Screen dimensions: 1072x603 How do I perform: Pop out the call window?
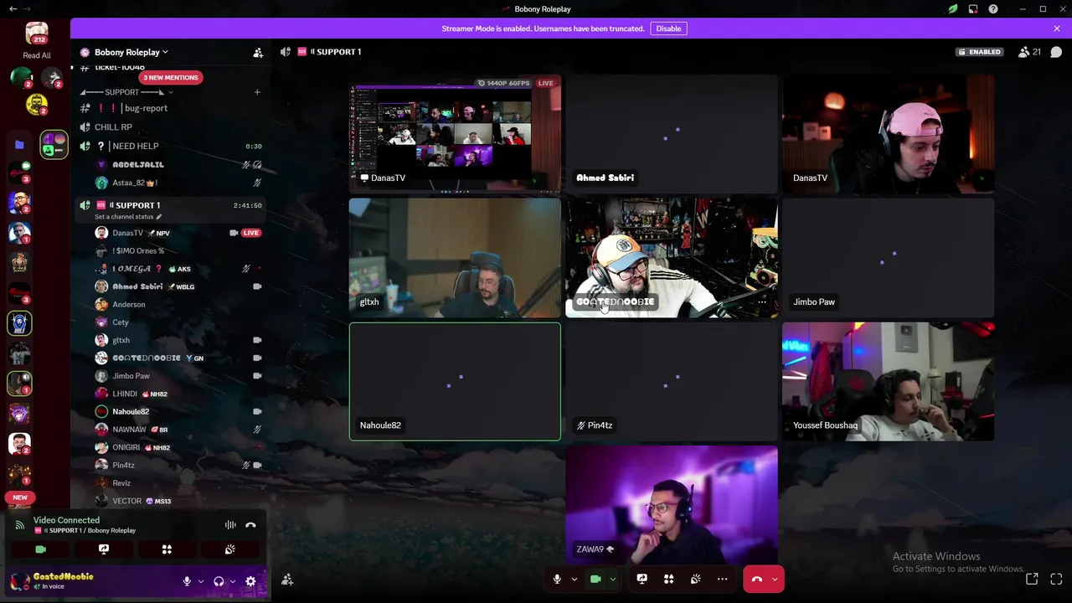tap(1033, 579)
